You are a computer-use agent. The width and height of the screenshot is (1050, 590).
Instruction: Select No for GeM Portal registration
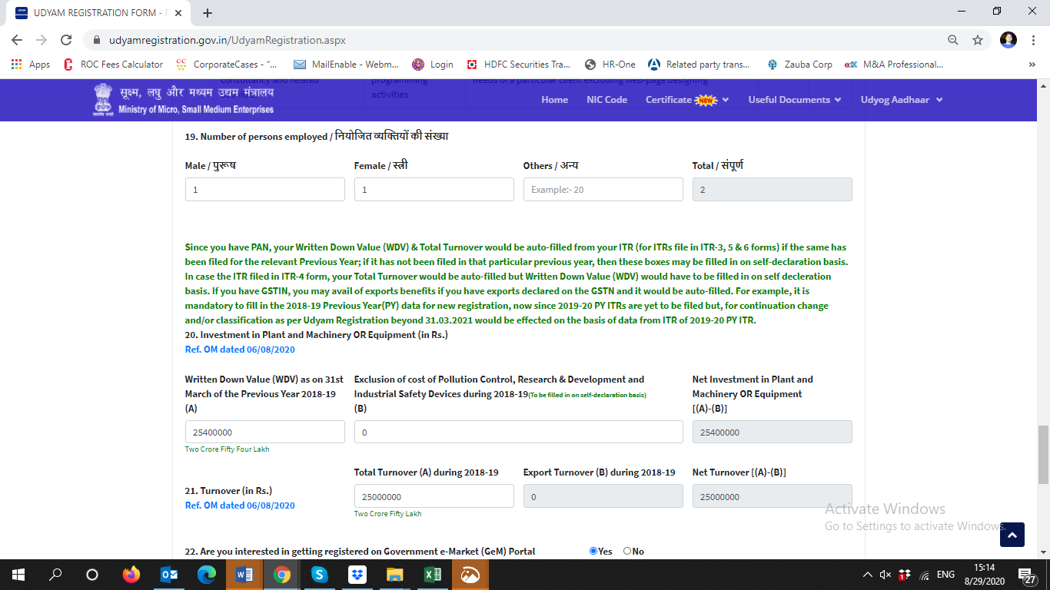[x=627, y=551]
